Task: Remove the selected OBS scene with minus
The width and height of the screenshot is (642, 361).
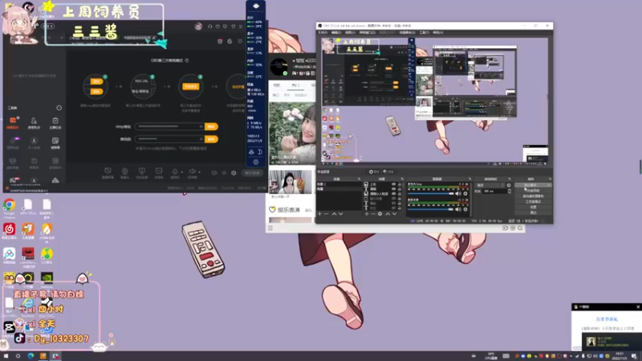Action: click(x=327, y=214)
